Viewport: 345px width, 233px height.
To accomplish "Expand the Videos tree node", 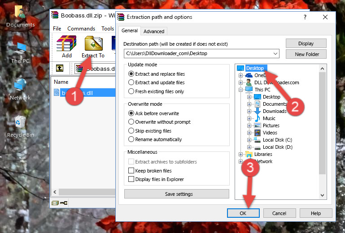I will click(249, 133).
